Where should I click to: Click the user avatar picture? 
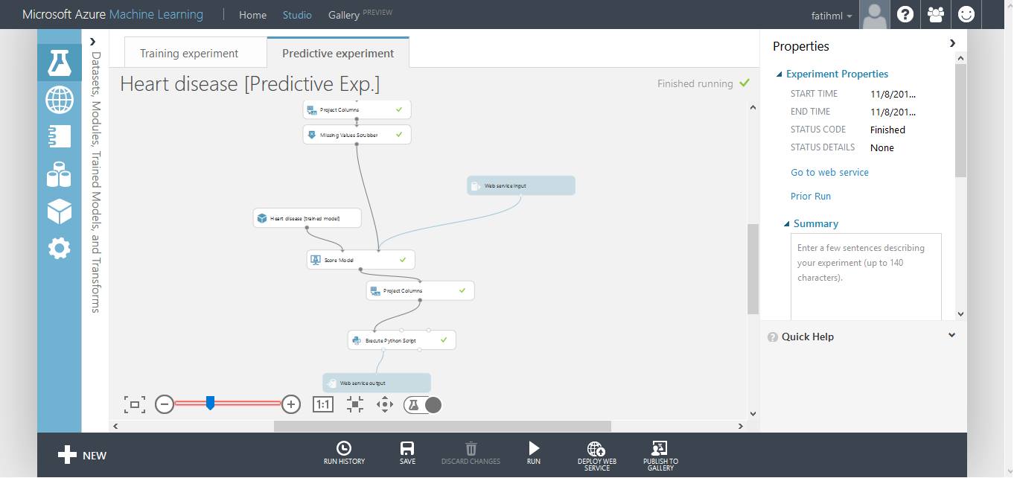coord(874,14)
